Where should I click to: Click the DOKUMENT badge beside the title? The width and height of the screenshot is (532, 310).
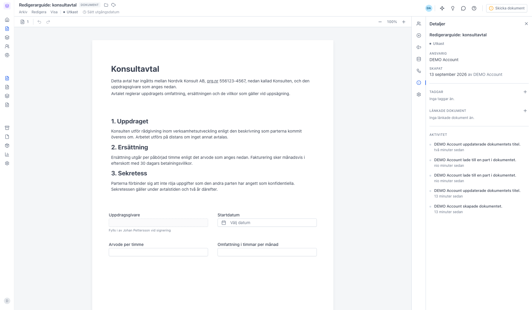(x=90, y=5)
